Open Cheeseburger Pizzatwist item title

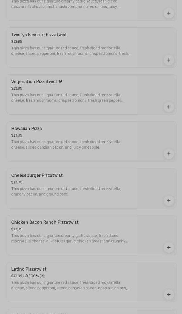[x=37, y=176]
